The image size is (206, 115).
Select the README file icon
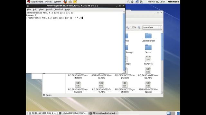point(148,59)
